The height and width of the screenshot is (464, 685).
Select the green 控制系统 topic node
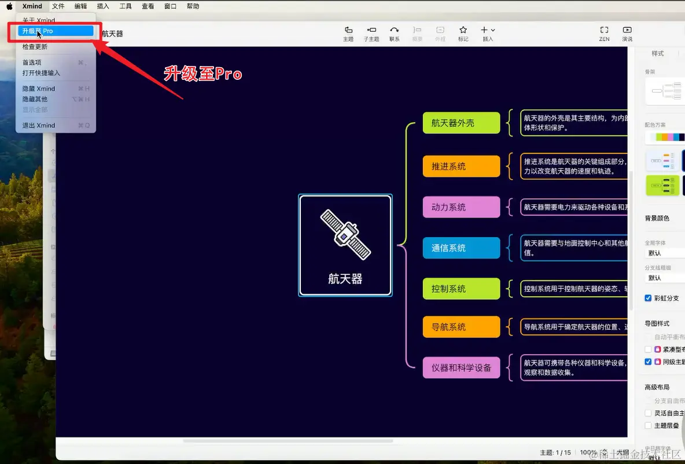coord(461,289)
